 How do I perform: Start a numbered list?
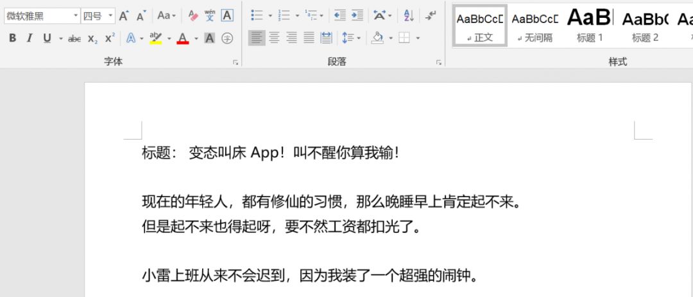(284, 15)
